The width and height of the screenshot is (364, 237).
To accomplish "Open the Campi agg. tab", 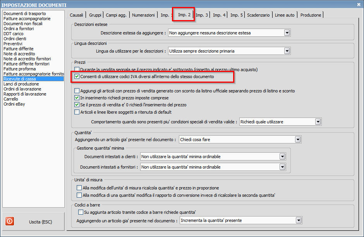I will point(116,15).
